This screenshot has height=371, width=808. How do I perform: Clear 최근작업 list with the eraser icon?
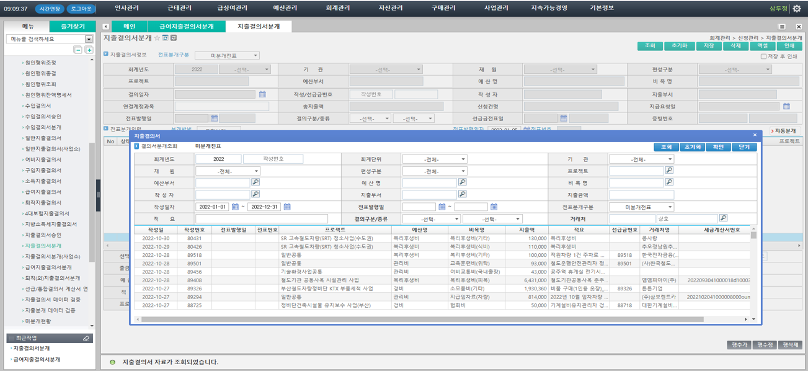coord(86,338)
